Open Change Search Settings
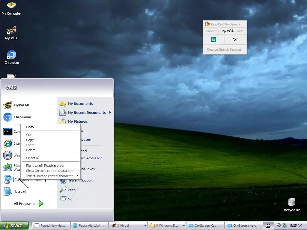 [x=224, y=49]
